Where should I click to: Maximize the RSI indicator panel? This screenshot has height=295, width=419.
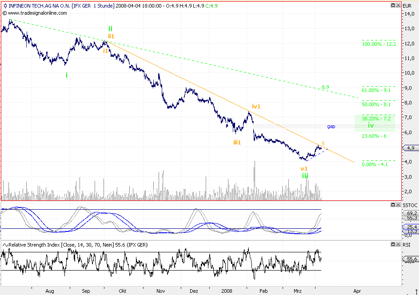coord(392,244)
